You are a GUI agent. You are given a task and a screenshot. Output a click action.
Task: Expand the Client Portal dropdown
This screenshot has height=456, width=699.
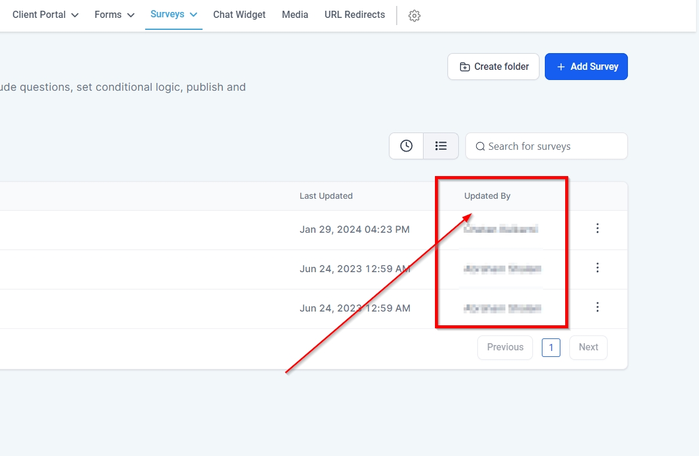click(x=45, y=15)
